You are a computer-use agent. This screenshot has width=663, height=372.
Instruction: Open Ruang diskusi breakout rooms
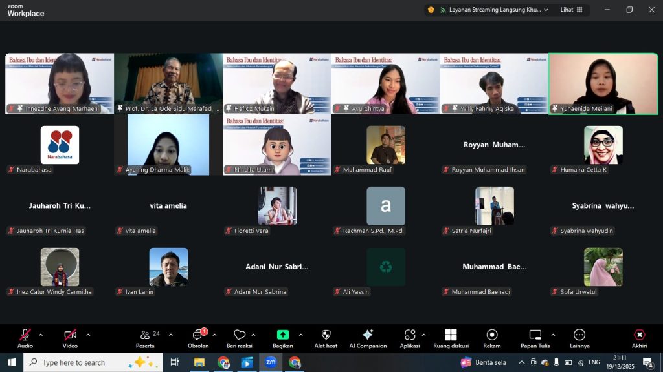pos(451,337)
